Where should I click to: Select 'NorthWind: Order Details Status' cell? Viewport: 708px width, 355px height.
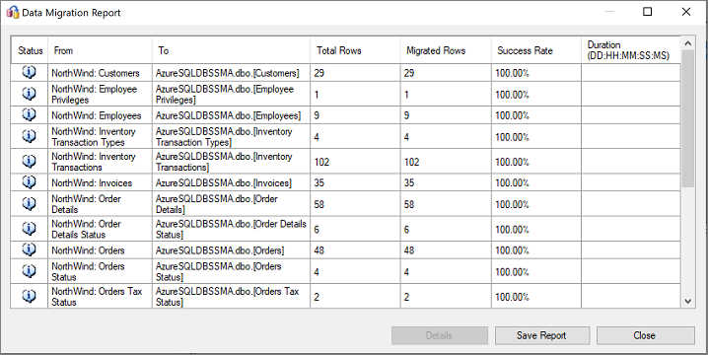(x=100, y=229)
